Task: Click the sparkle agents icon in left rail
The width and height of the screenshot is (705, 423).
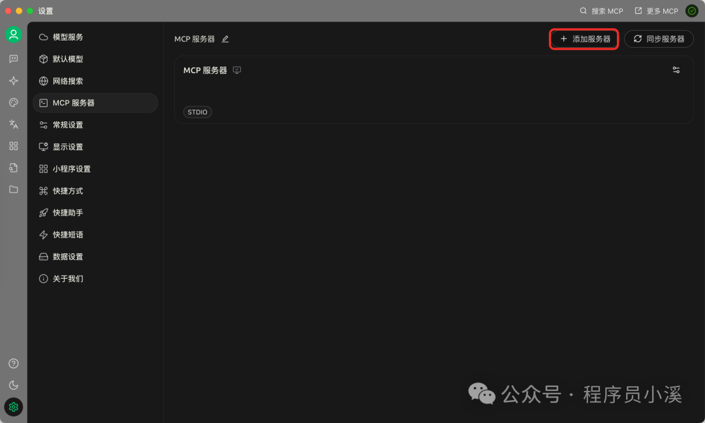Action: [14, 80]
